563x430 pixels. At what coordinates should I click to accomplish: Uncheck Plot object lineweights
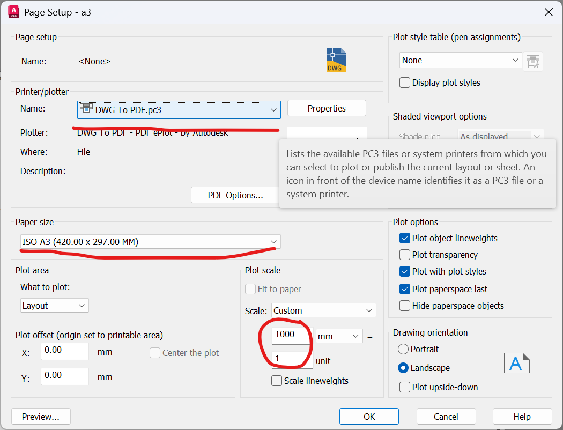click(x=405, y=238)
